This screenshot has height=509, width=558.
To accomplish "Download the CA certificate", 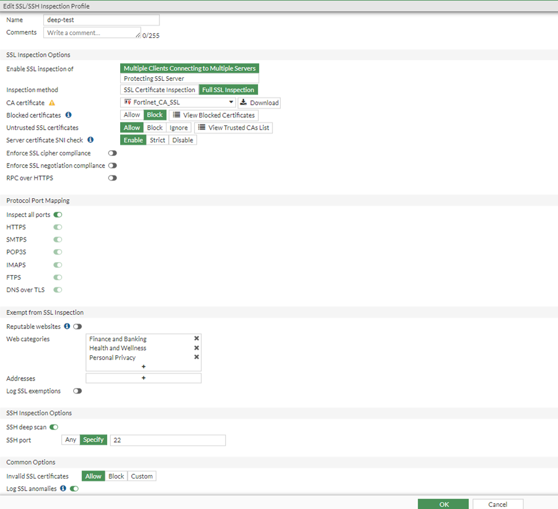I will point(259,103).
